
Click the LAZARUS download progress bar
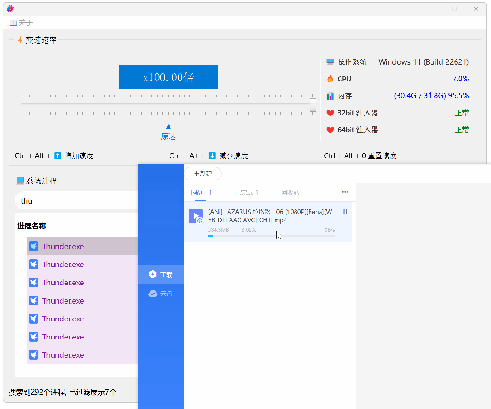pos(271,236)
